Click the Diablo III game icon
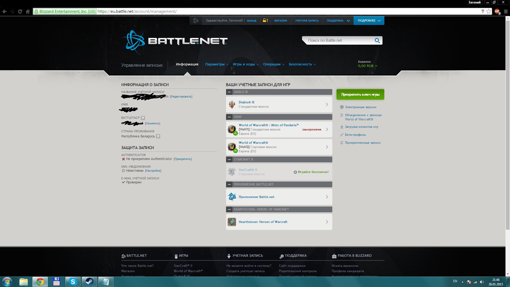 pyautogui.click(x=232, y=104)
